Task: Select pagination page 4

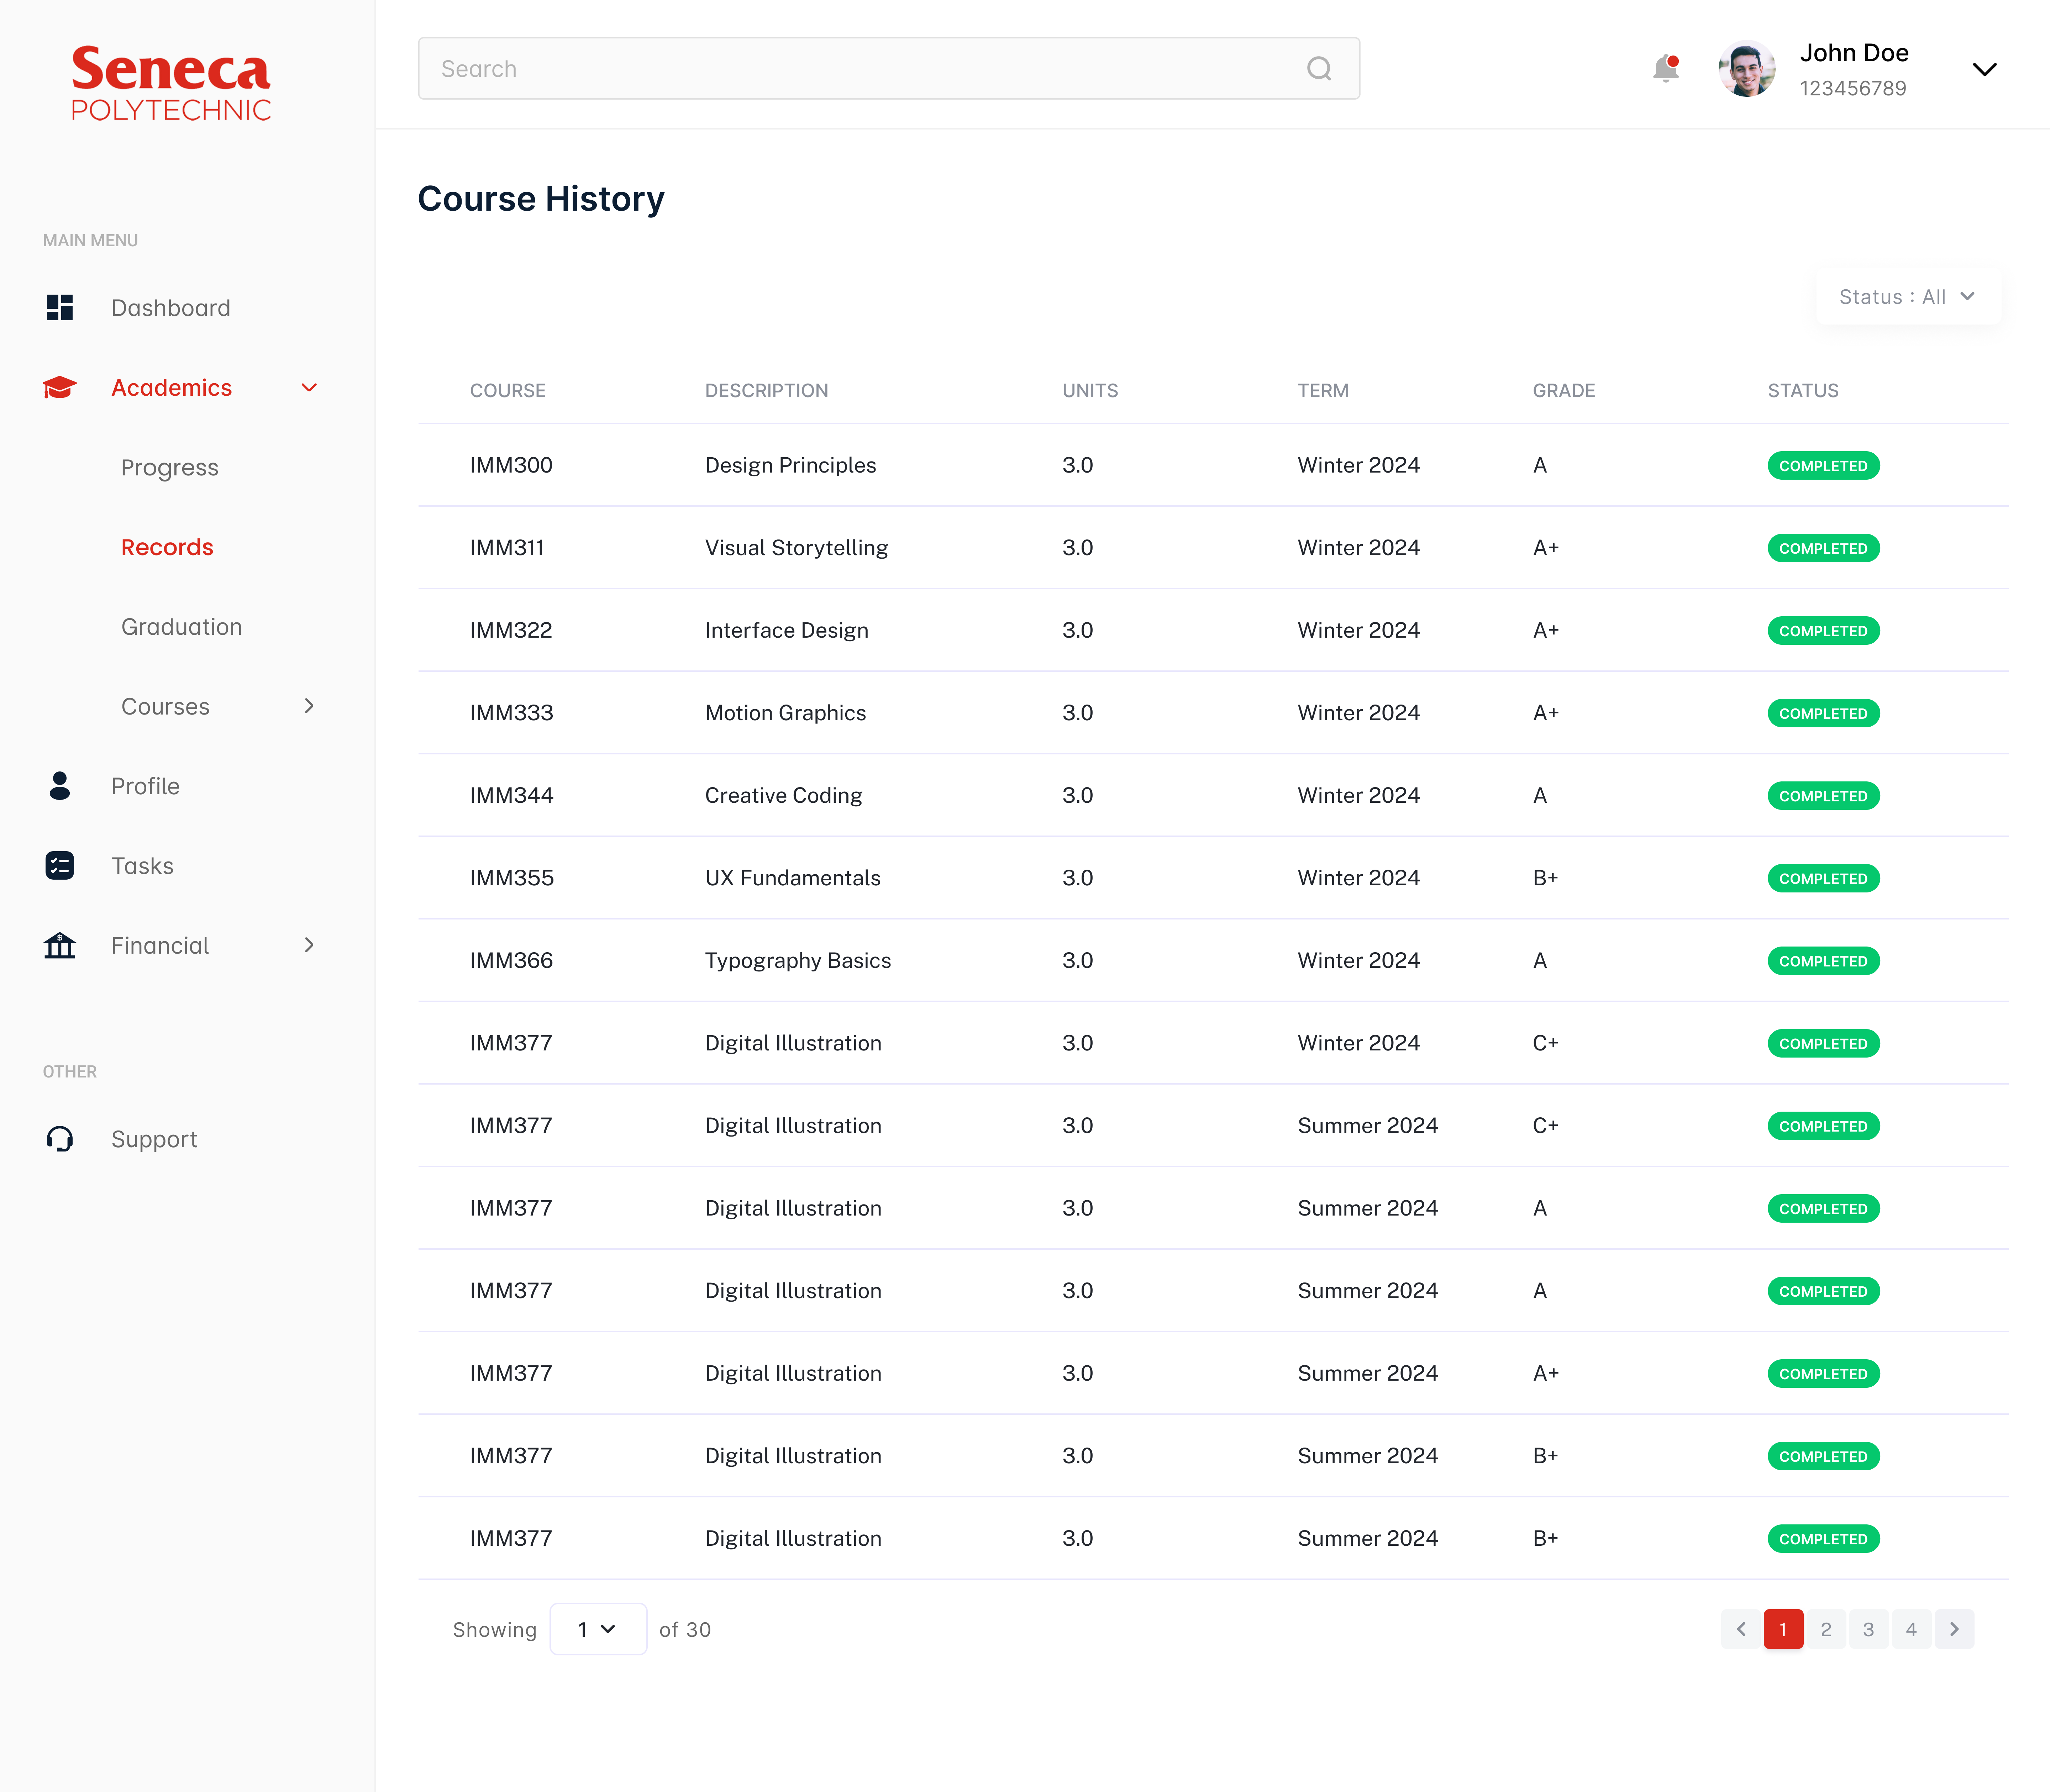Action: pyautogui.click(x=1911, y=1629)
